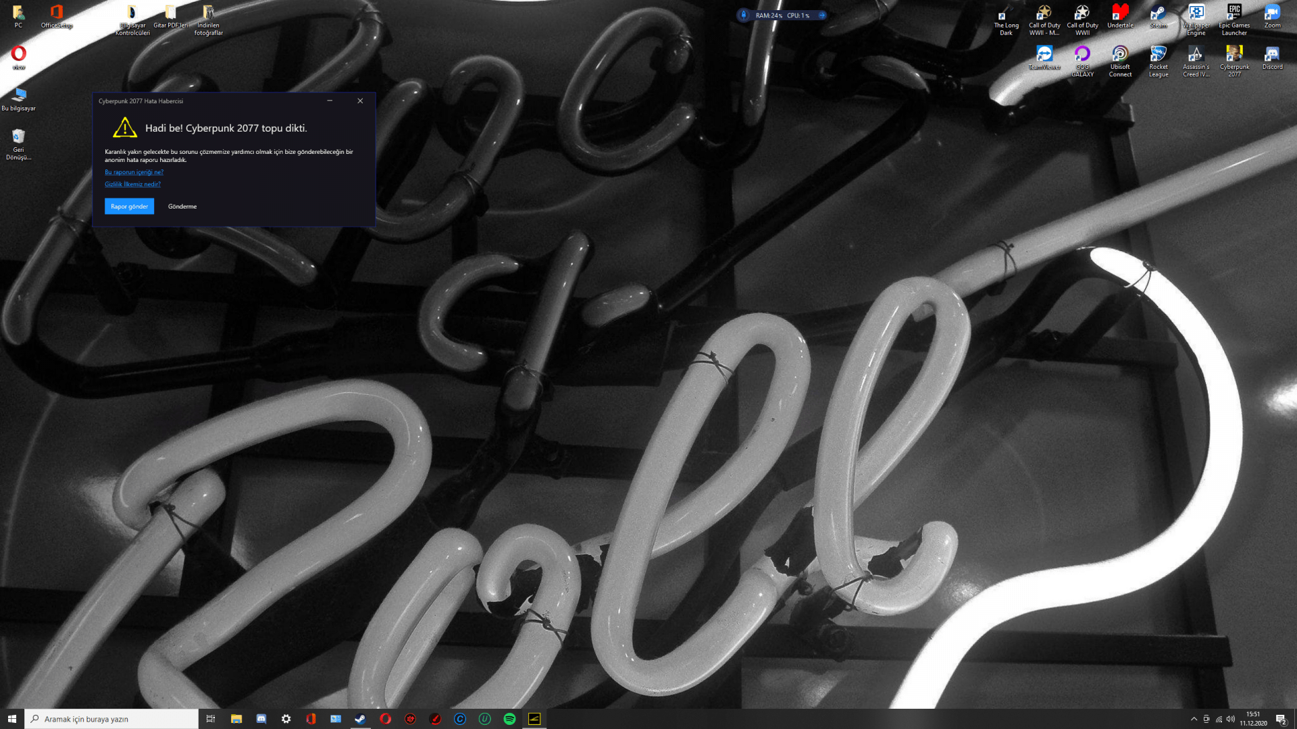
Task: Expand the RAM/CPU monitor widget arrow
Action: [821, 14]
